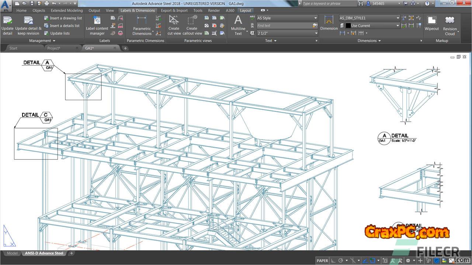Switch to the Extended Modeling ribbon tab
This screenshot has width=472, height=265.
(67, 11)
